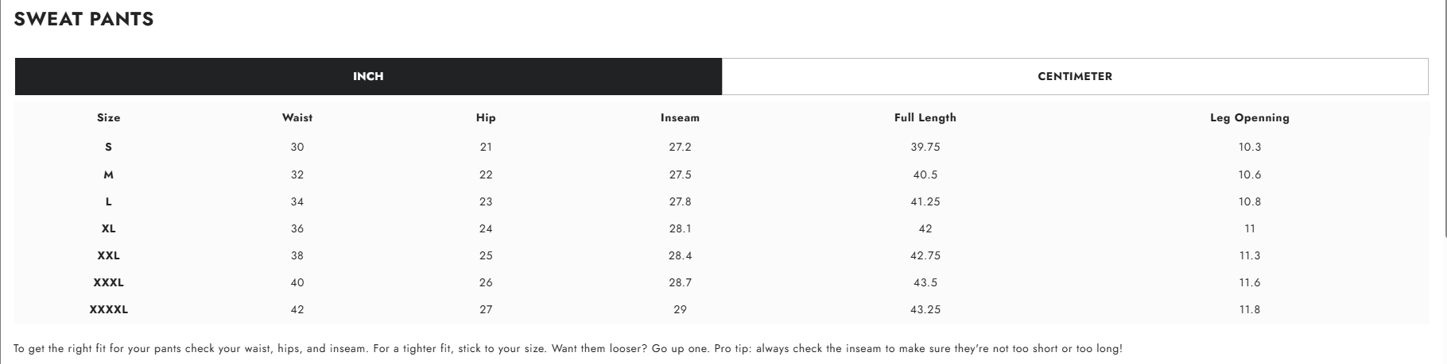The height and width of the screenshot is (364, 1447).
Task: Select the INCH tab
Action: pyautogui.click(x=368, y=76)
